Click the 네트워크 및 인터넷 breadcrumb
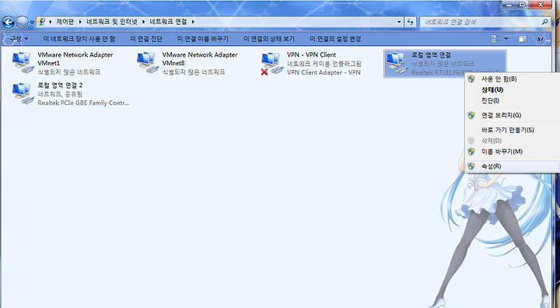560x308 pixels. pyautogui.click(x=112, y=22)
